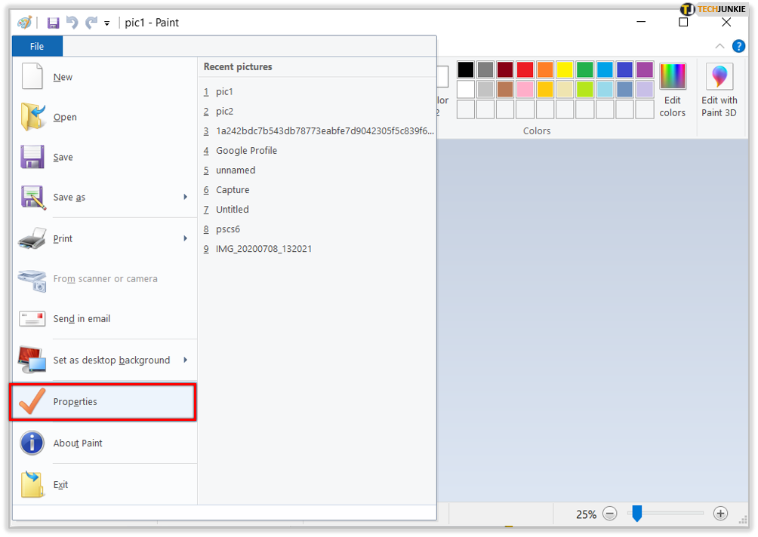Choose Open from the File menu

point(104,117)
